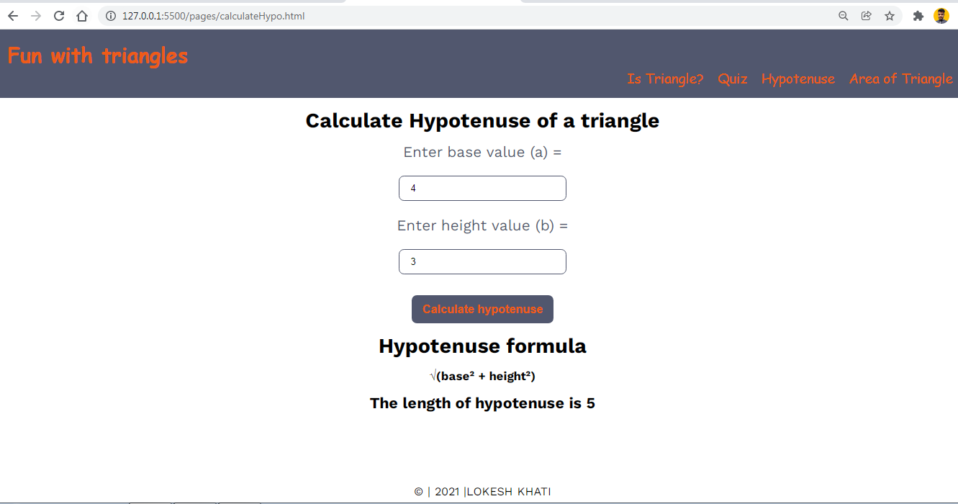Image resolution: width=958 pixels, height=504 pixels.
Task: Select the Hypotenuse nav link
Action: tap(797, 78)
